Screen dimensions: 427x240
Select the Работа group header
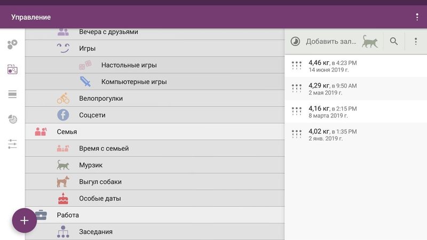[x=155, y=215]
